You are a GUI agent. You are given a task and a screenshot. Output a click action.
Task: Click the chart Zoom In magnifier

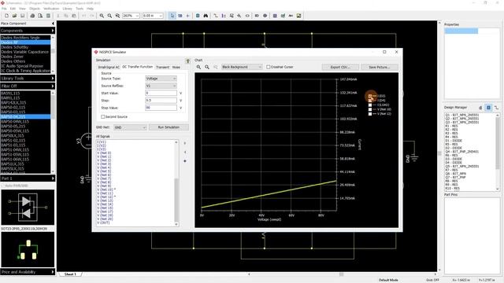198,67
